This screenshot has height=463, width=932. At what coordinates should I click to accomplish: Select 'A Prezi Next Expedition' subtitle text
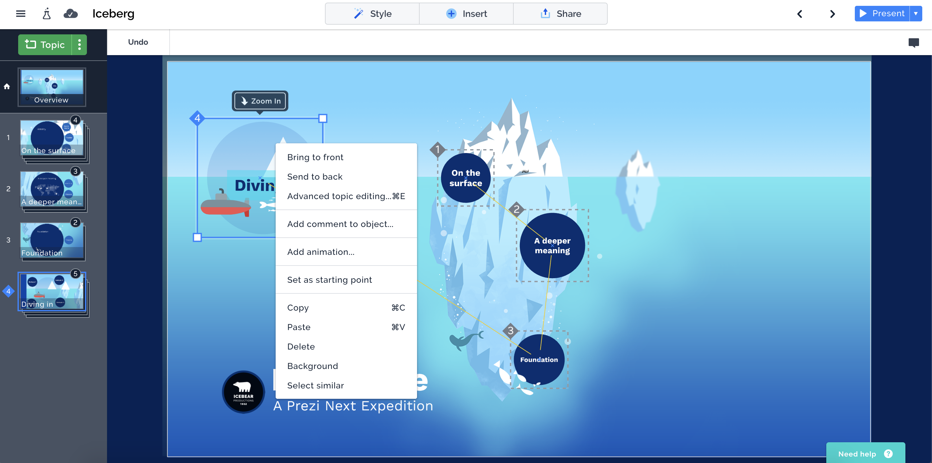click(353, 406)
